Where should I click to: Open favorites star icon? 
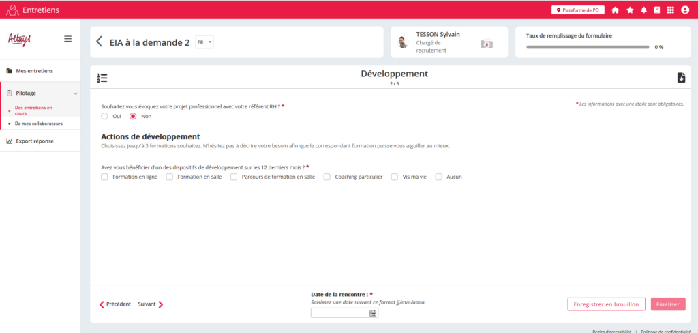tap(630, 10)
